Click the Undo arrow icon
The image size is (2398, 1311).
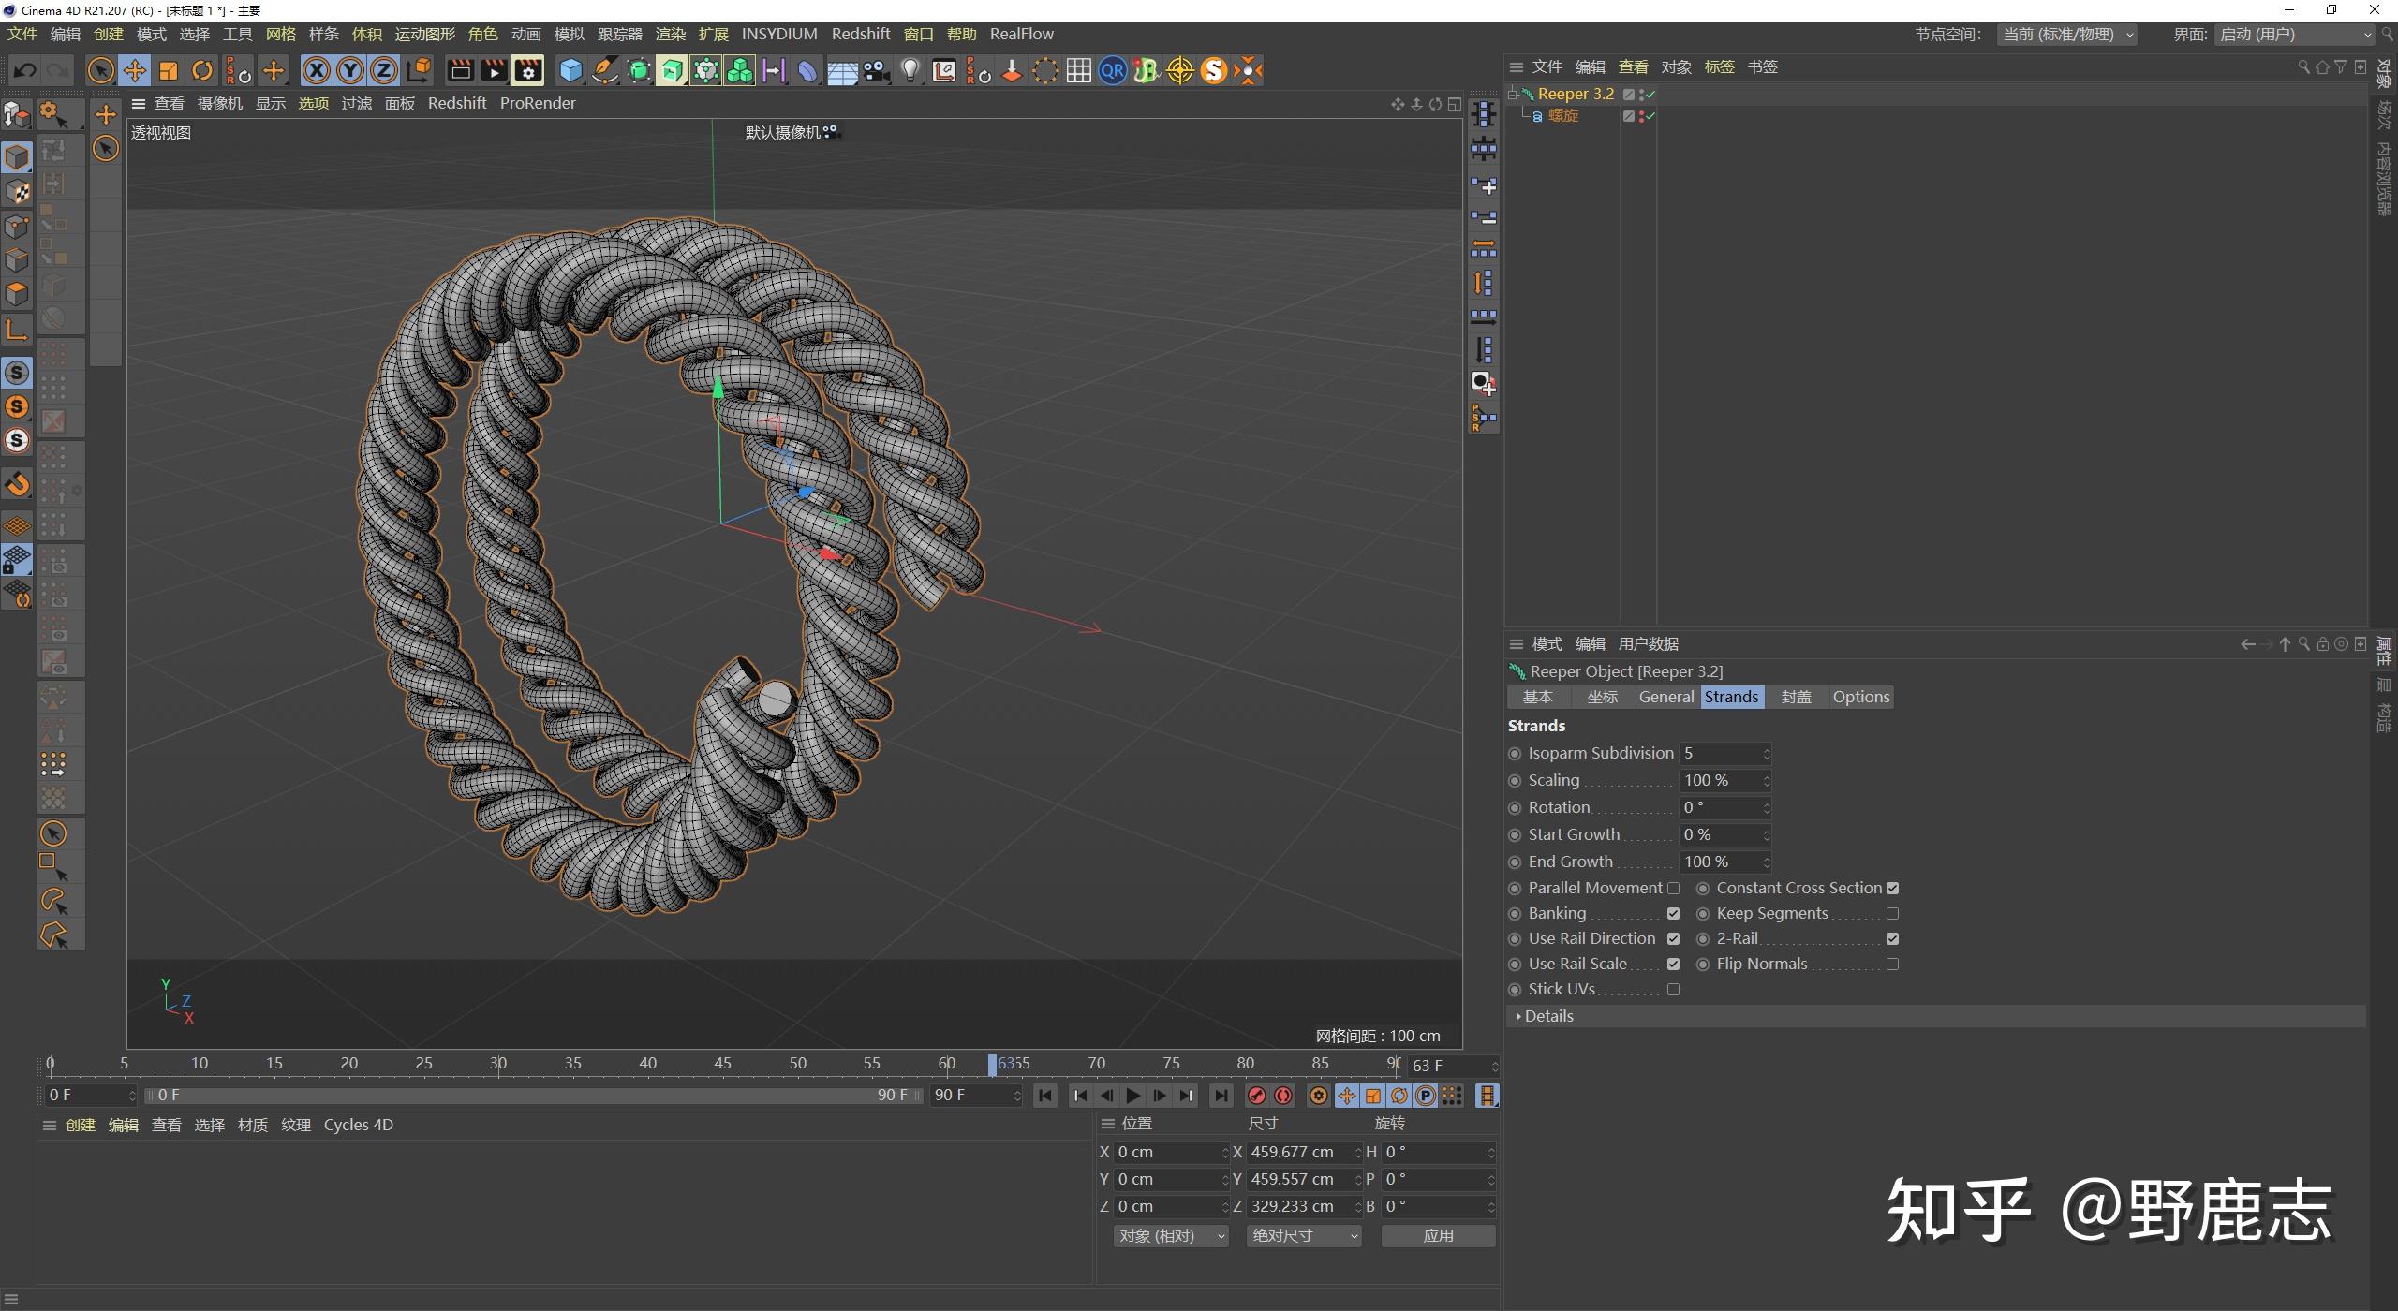[x=25, y=70]
